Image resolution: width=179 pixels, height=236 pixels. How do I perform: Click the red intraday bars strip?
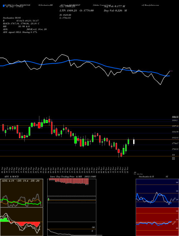coord(69,182)
